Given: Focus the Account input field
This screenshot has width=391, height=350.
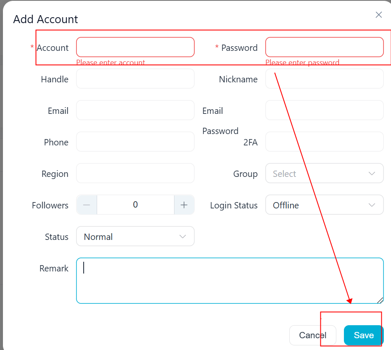Looking at the screenshot, I should tap(135, 47).
